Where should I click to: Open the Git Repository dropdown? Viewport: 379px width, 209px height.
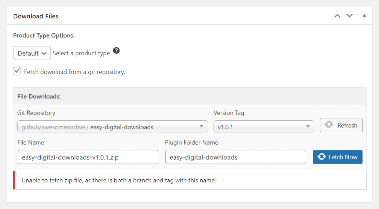113,127
